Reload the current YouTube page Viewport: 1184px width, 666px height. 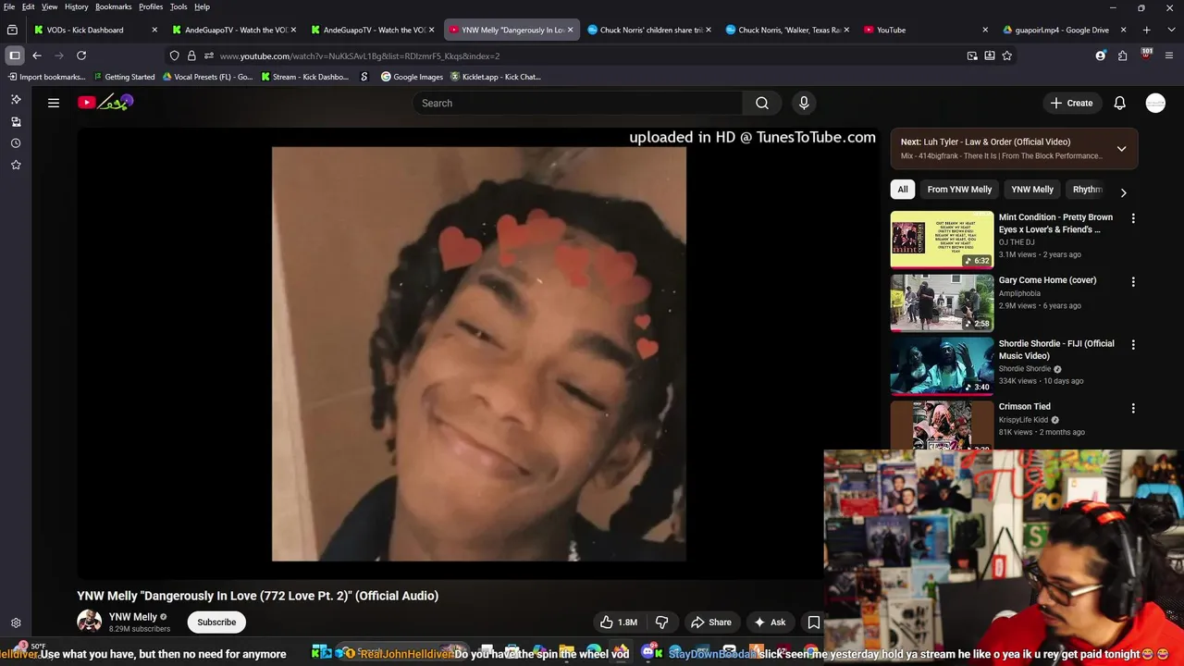click(81, 55)
